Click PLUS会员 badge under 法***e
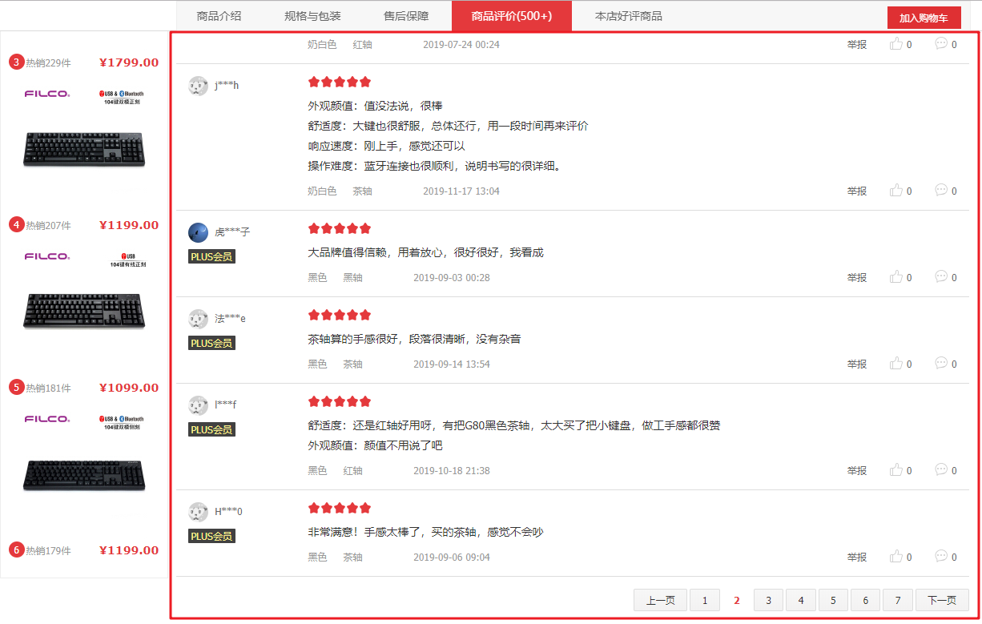The image size is (982, 624). click(212, 343)
